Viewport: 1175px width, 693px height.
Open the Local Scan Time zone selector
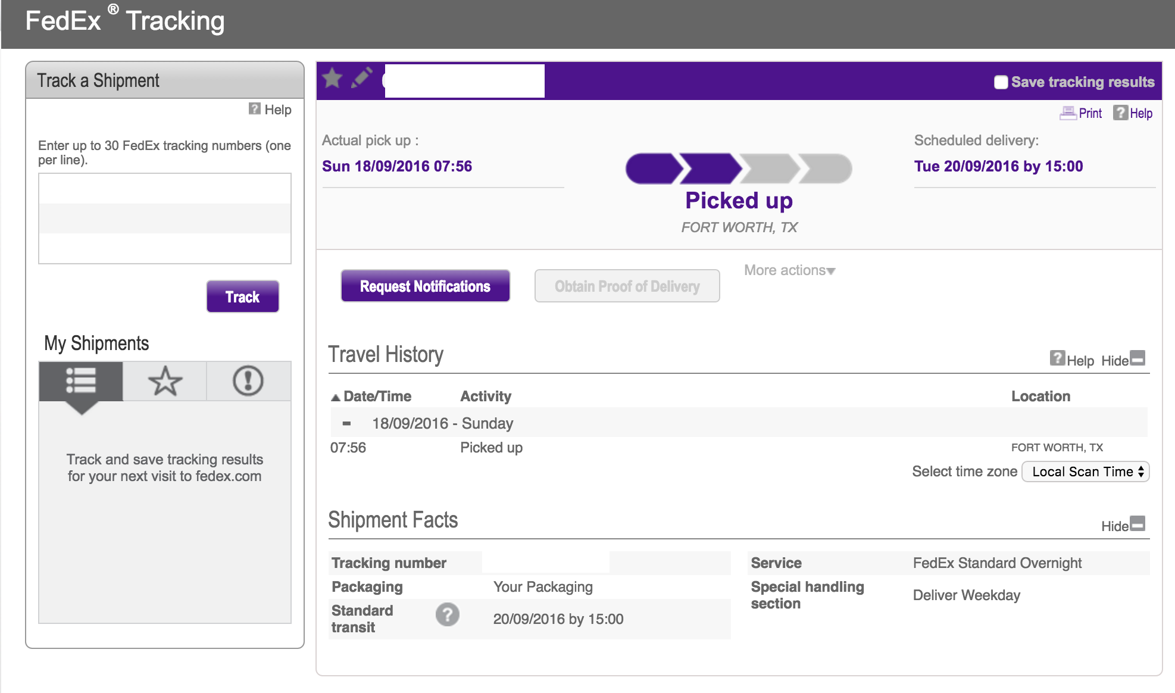tap(1086, 472)
